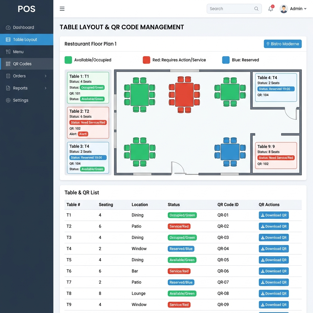Open notifications bell icon
The width and height of the screenshot is (313, 313).
[271, 9]
